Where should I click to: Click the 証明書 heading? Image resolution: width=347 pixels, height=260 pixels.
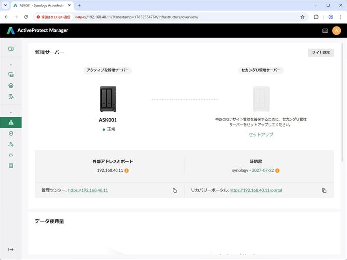point(256,161)
